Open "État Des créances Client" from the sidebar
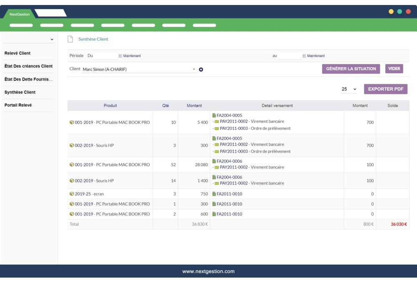417x283 pixels. pos(28,66)
